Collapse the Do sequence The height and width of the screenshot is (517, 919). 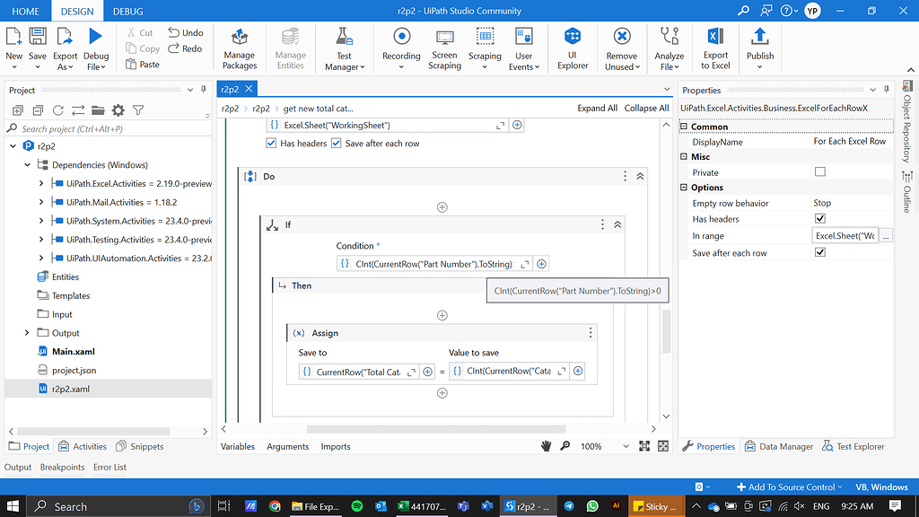pos(640,177)
